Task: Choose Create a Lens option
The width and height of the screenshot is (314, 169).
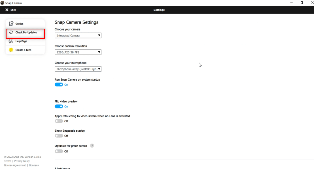Action: point(25,50)
